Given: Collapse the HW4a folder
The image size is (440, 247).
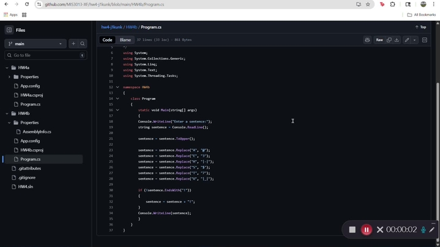Looking at the screenshot, I should (x=7, y=68).
